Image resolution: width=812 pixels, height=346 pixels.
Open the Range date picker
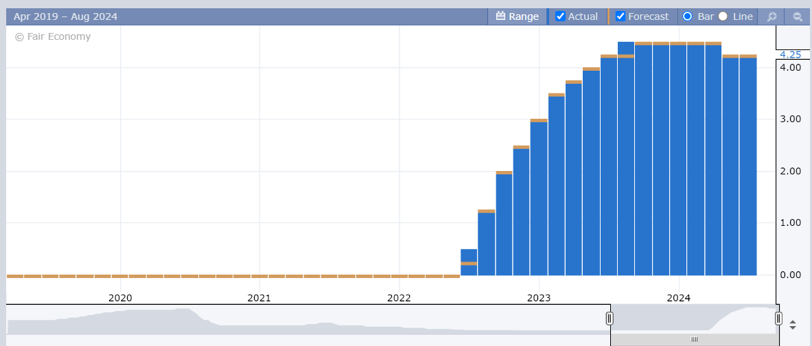(517, 16)
